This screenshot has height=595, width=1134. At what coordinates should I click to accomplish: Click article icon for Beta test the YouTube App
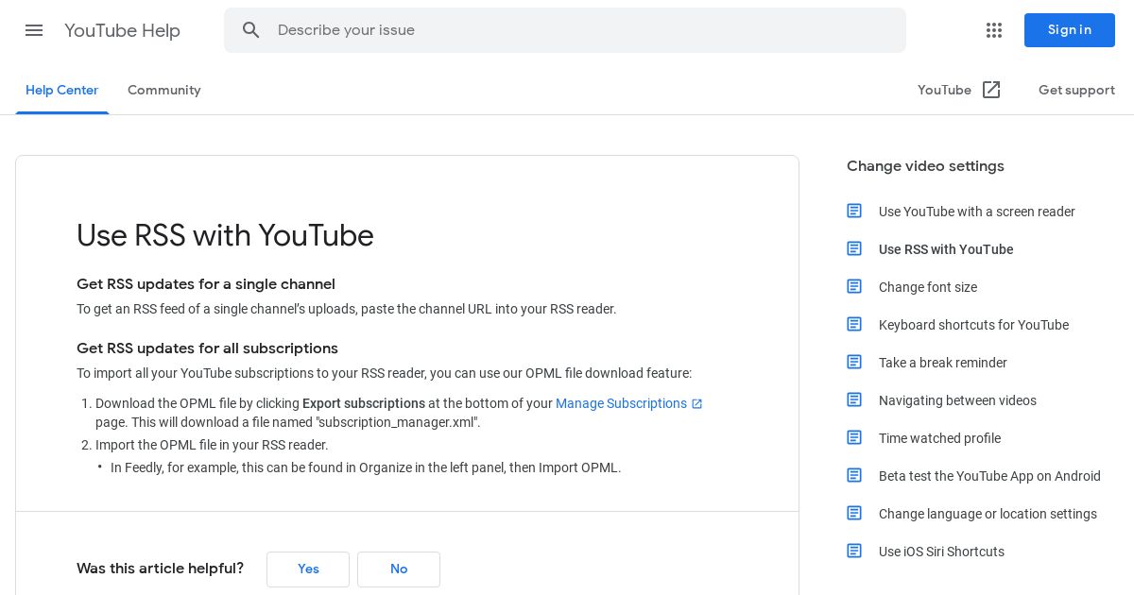[854, 475]
